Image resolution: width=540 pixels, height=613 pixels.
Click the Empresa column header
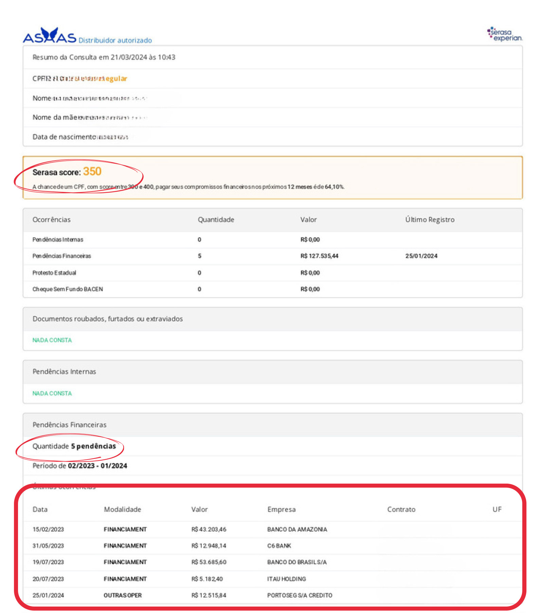click(x=282, y=509)
